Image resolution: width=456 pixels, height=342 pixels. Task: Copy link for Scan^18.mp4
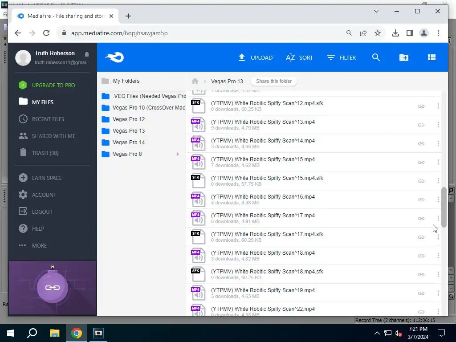(421, 256)
